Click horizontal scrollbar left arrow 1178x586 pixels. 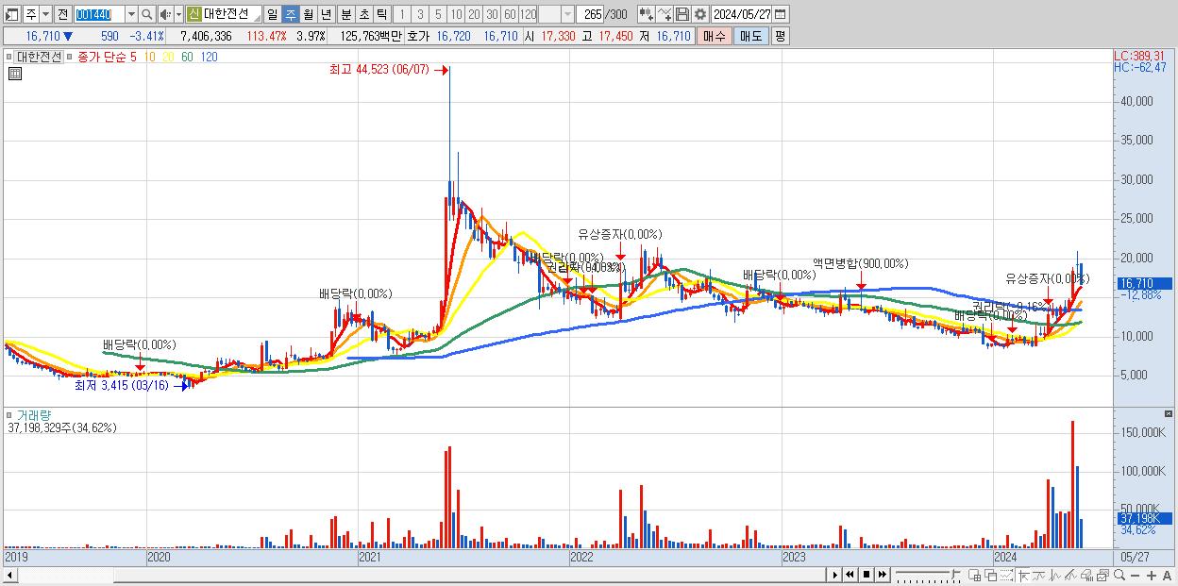click(x=9, y=575)
